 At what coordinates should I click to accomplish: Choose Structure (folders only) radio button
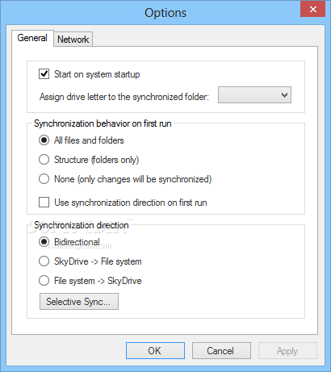click(x=44, y=160)
